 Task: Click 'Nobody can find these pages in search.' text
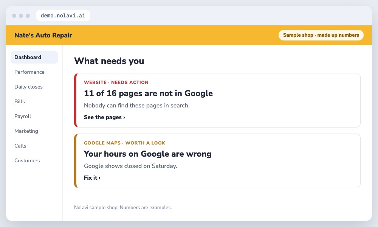point(137,106)
